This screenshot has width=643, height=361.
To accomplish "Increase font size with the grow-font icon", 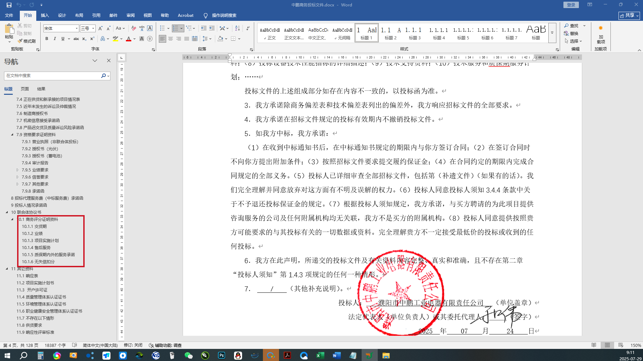I will click(x=100, y=29).
